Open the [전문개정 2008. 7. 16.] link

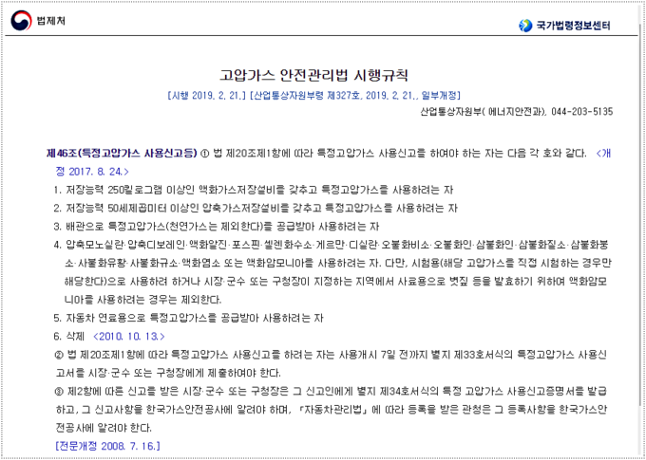coord(107,446)
